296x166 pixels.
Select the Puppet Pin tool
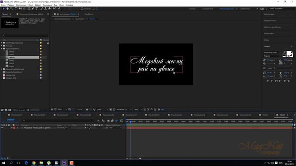tap(59, 9)
